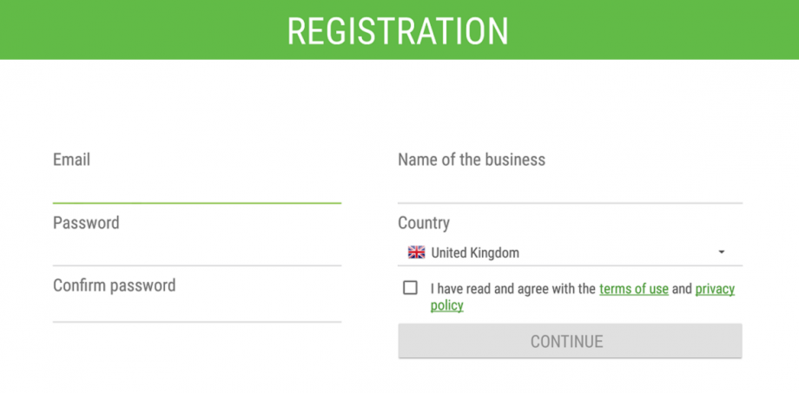The height and width of the screenshot is (393, 799).
Task: Click the United Kingdom flag icon
Action: click(x=416, y=252)
